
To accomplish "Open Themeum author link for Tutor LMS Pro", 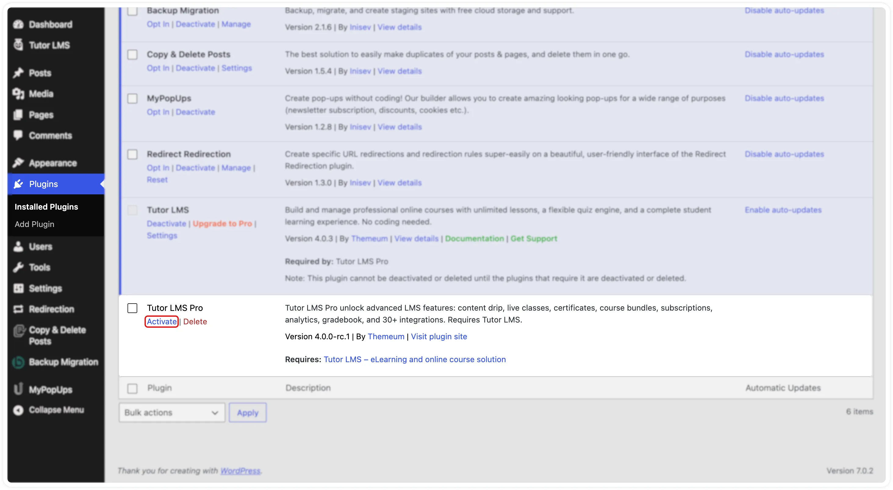I will pos(386,336).
